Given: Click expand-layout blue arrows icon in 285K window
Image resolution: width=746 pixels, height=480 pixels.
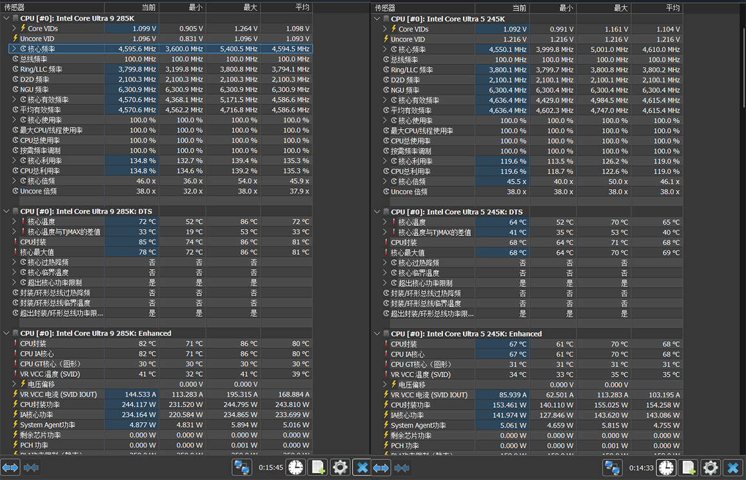Looking at the screenshot, I should (x=10, y=468).
